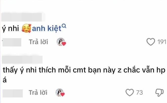The image size is (167, 103).
Task: Reply to the 'thấy ý nhi thích' comment
Action: click(38, 92)
